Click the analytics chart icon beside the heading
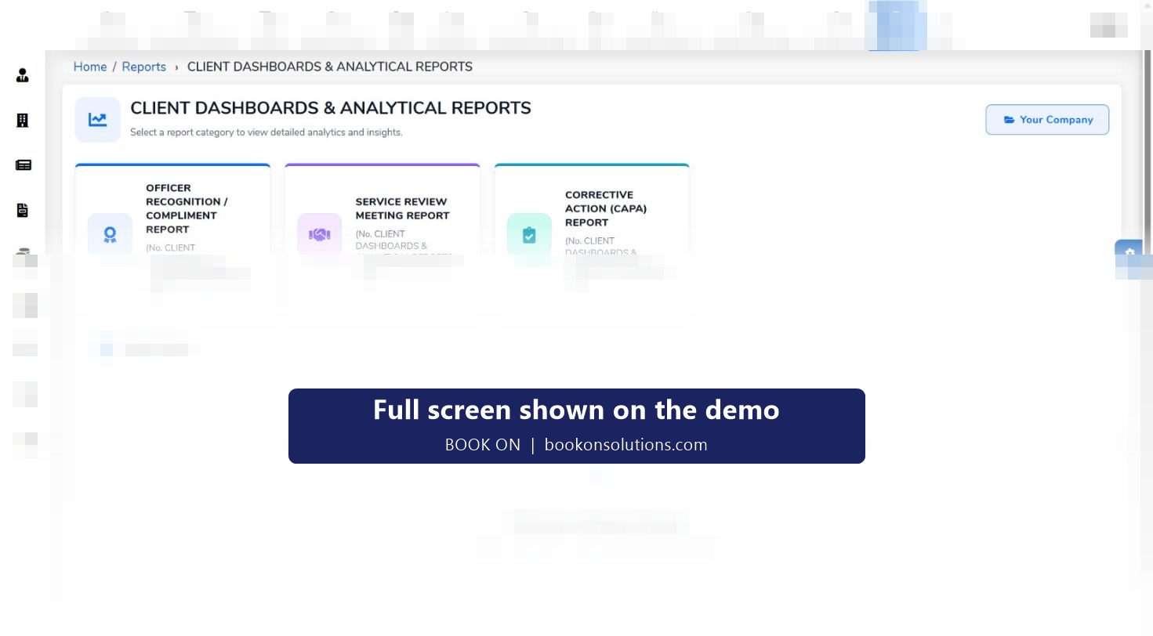Viewport: 1153px width, 636px height. coord(98,120)
